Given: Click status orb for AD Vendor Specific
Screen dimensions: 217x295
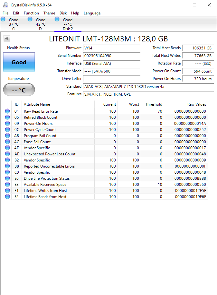Looking at the screenshot, I should (7, 148).
